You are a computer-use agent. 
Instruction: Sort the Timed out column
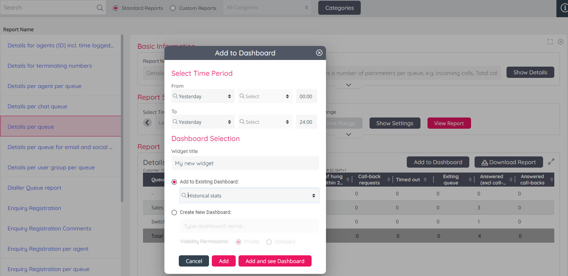click(425, 180)
